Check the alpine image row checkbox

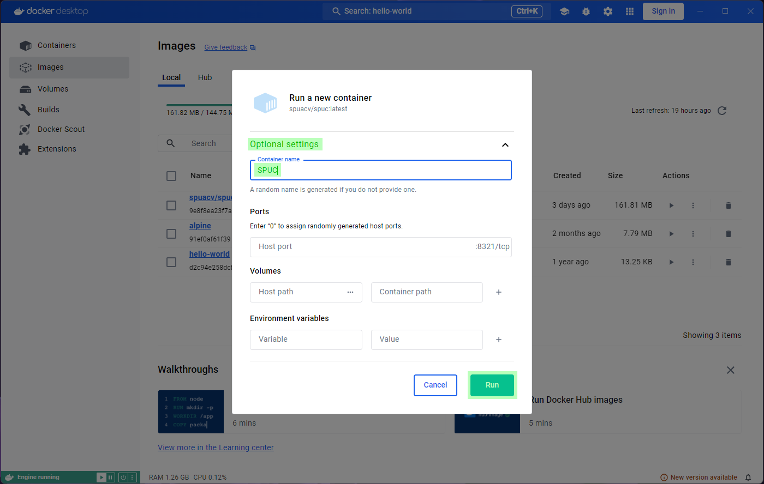(171, 234)
